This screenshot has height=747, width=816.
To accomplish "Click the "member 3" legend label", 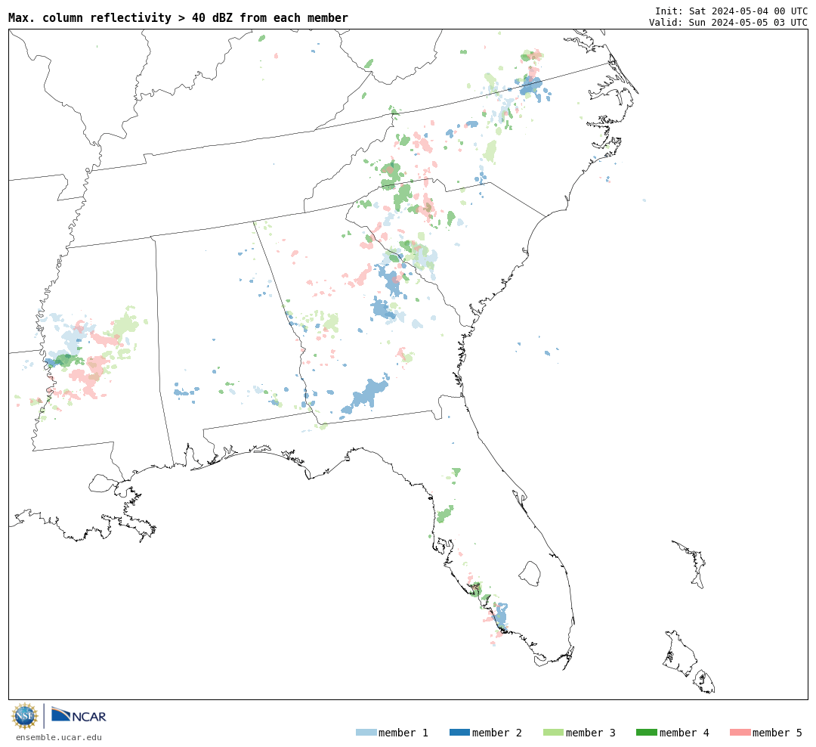I will (591, 733).
